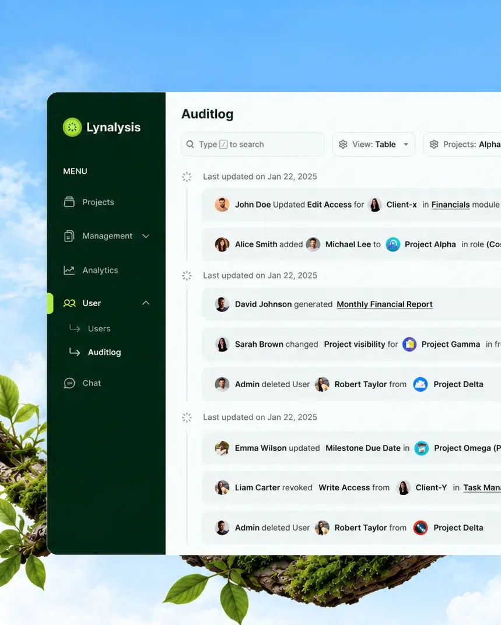Open the Task Management link in Liam Carter row
501x625 pixels.
click(482, 488)
